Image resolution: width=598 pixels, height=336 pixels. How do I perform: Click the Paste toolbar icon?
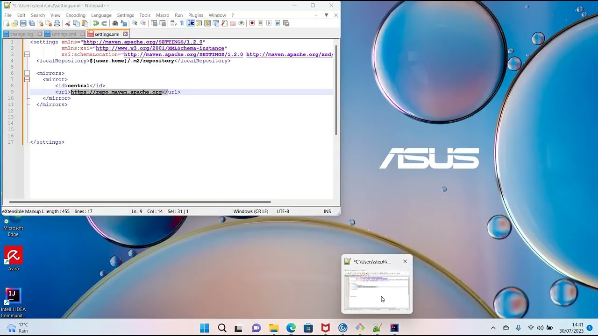click(x=85, y=23)
